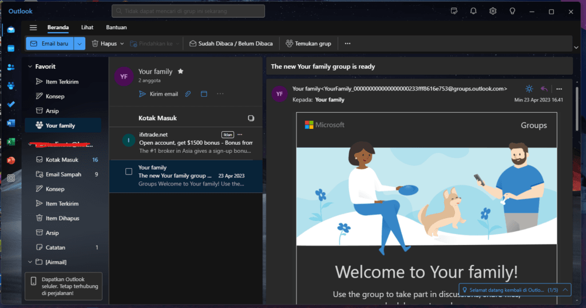The height and width of the screenshot is (308, 586).
Task: Expand the ribbon with the right-edge chevron
Action: (x=576, y=48)
